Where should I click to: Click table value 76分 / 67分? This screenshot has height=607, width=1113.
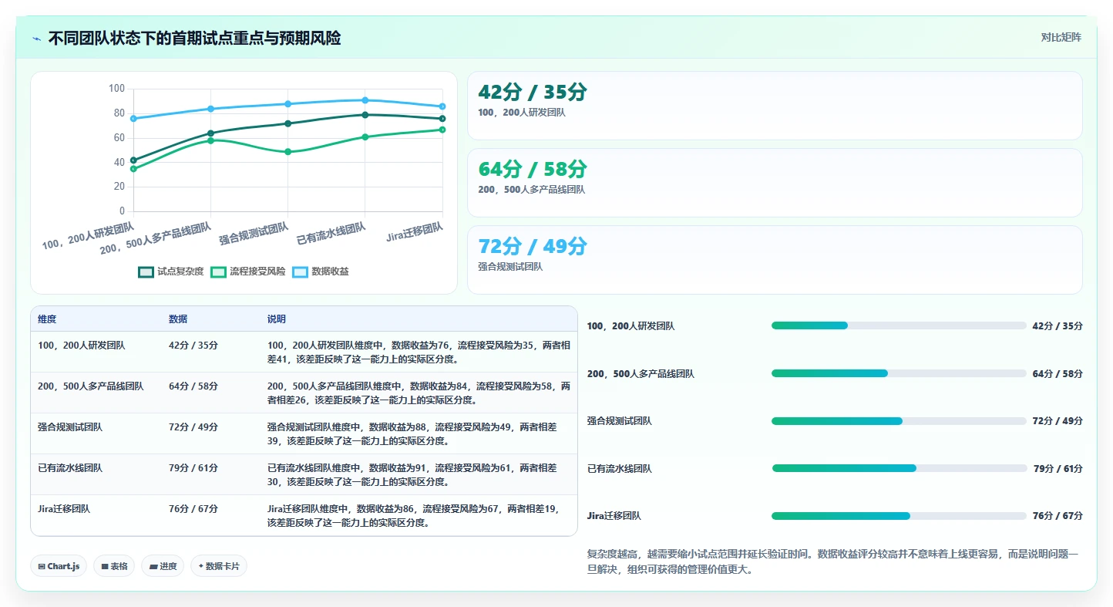point(193,509)
